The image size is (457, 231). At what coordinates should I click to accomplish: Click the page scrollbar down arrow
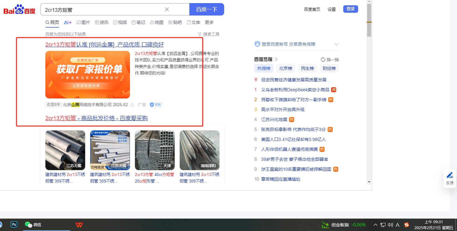click(369, 182)
